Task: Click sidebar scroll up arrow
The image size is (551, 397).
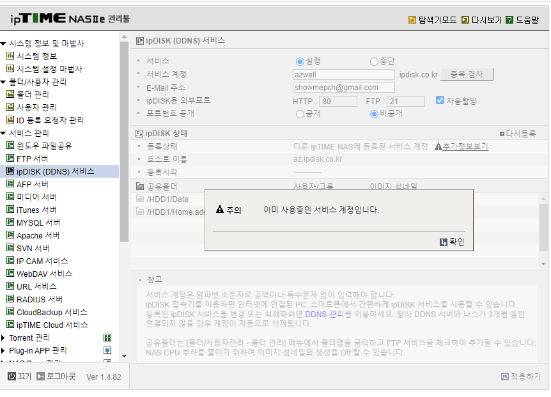Action: click(124, 36)
